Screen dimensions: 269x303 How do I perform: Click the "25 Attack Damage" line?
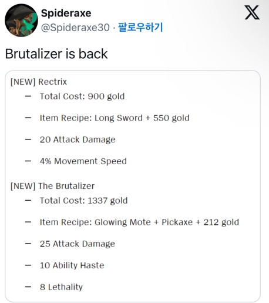pyautogui.click(x=78, y=244)
